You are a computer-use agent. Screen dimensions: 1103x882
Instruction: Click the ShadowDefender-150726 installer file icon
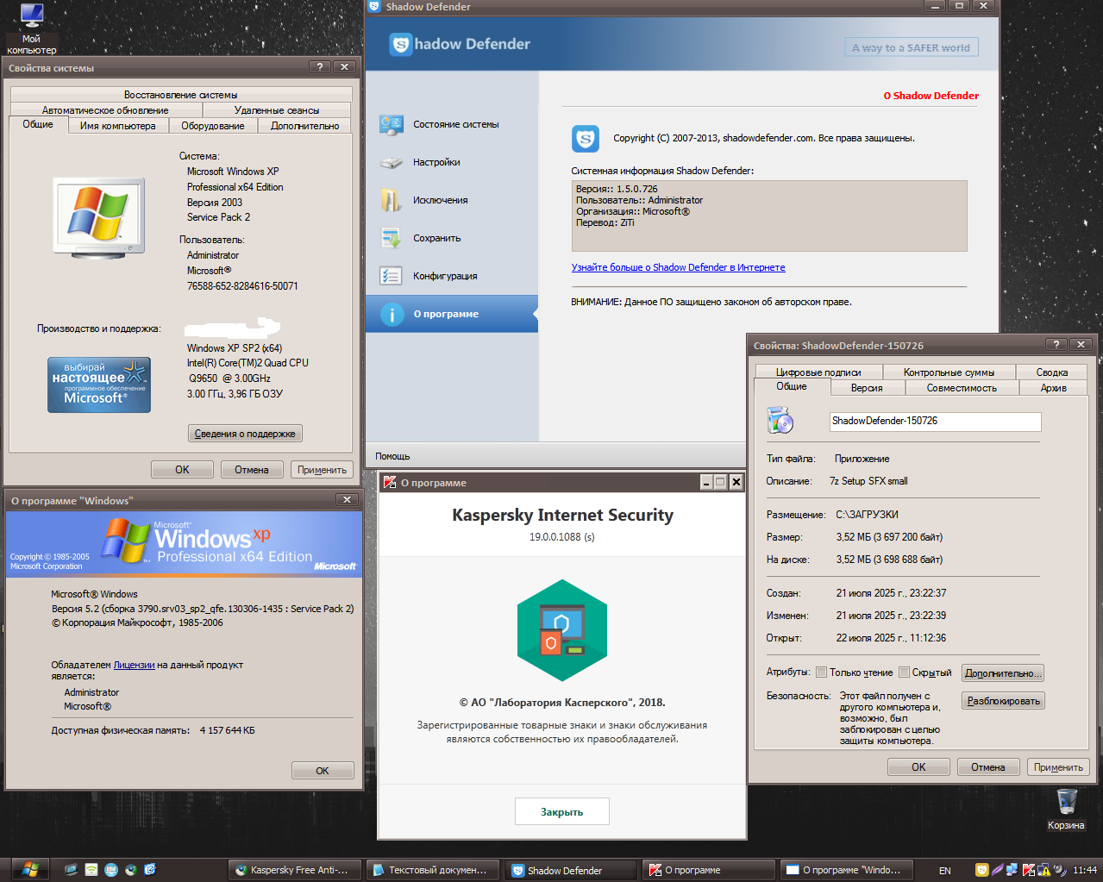tap(780, 421)
